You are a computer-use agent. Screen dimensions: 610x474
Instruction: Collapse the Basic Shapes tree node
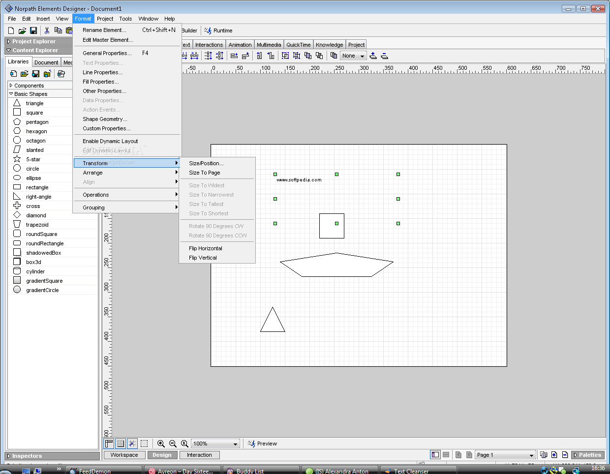[11, 94]
